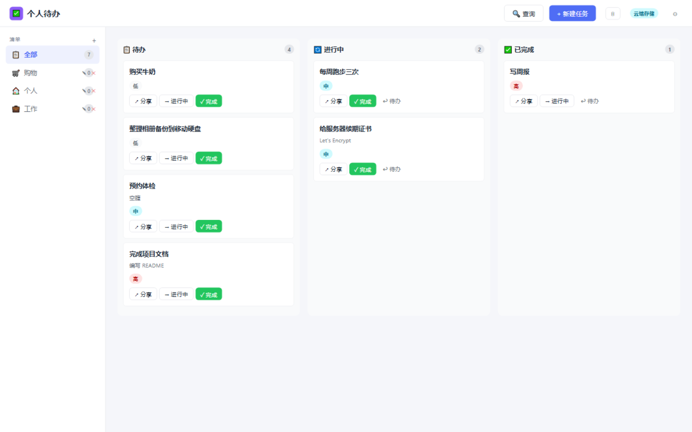Mark 每周跑步三次 as 完成

[x=362, y=101]
